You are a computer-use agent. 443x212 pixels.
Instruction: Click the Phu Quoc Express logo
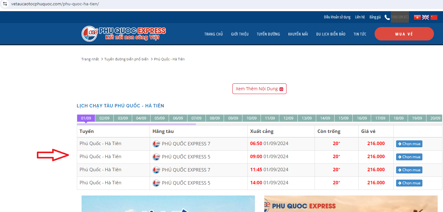click(x=124, y=34)
